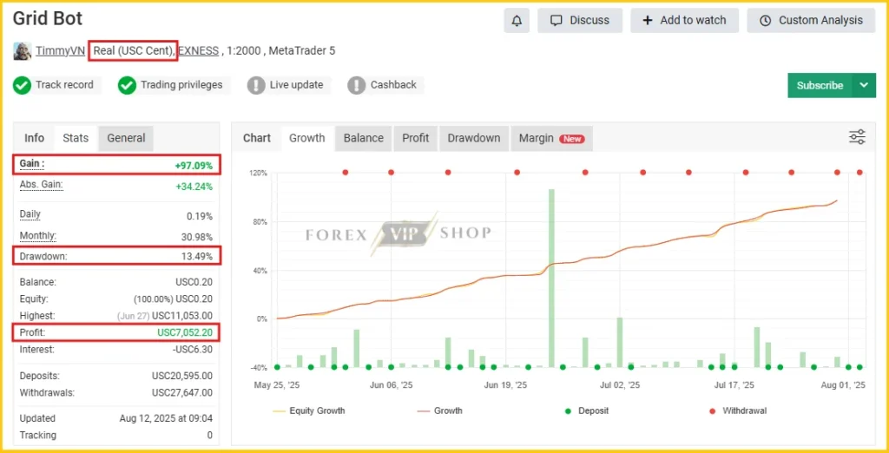Open chart settings sliders icon
The image size is (889, 453).
tap(857, 137)
